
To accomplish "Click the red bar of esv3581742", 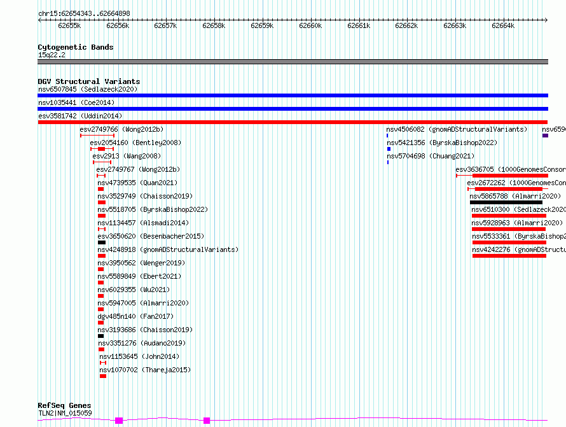I will [x=293, y=122].
